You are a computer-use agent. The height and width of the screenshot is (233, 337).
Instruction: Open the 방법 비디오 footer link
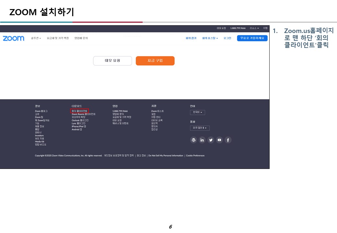coord(41,145)
